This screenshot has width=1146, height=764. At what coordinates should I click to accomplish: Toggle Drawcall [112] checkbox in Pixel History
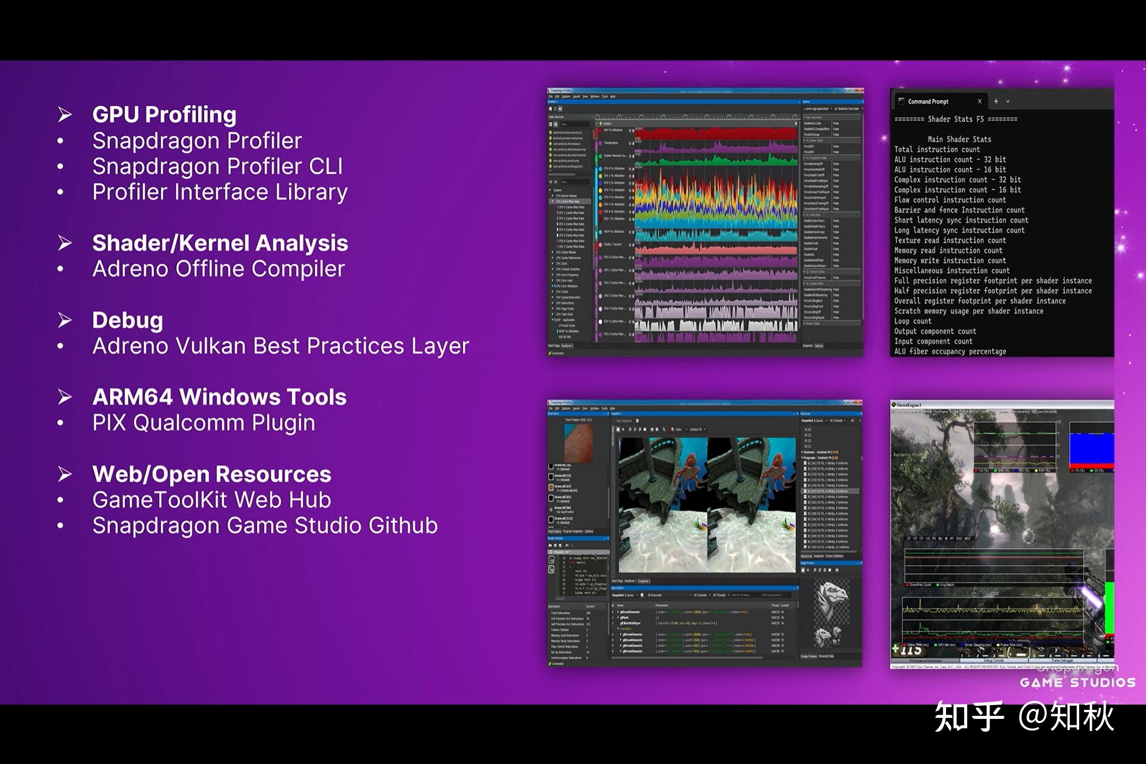[551, 519]
